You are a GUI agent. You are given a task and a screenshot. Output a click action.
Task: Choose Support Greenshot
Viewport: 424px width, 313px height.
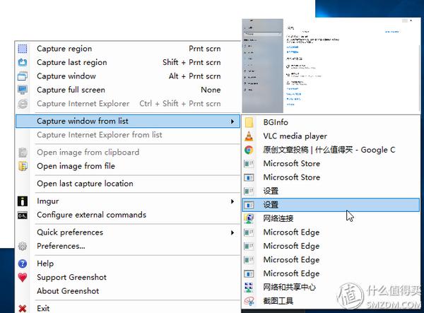[x=128, y=278]
